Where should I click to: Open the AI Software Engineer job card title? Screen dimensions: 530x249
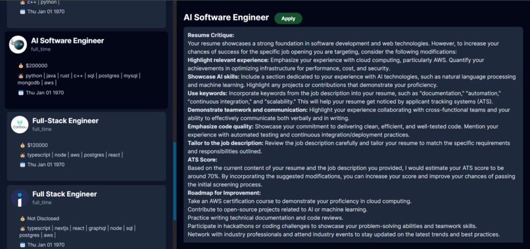(68, 41)
